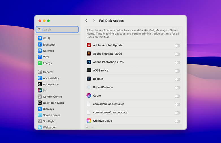221x143 pixels.
Task: Select the Adobe Photoshop 2025 row text
Action: pyautogui.click(x=108, y=62)
